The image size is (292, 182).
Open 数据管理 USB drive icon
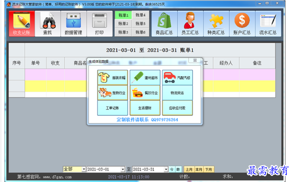pyautogui.click(x=74, y=24)
